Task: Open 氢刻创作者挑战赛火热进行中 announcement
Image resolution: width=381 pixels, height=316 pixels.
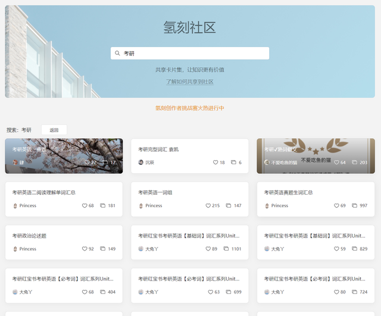Action: pos(190,108)
